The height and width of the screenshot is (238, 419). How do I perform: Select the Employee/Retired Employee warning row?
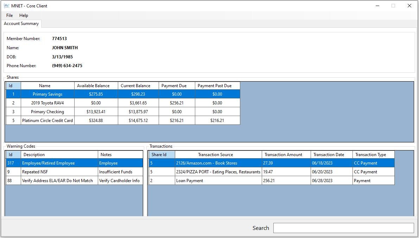coord(74,163)
